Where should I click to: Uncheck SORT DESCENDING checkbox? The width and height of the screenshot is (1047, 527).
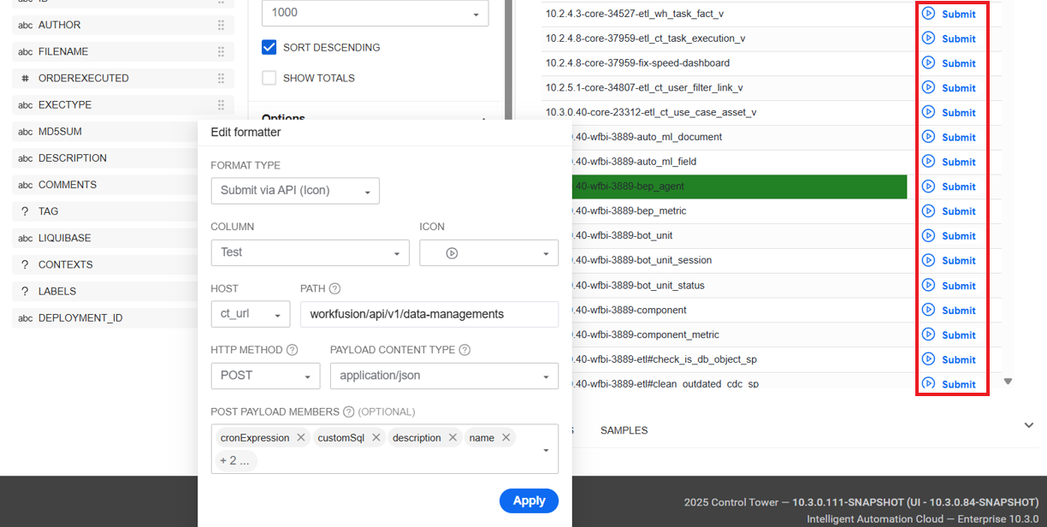coord(269,47)
